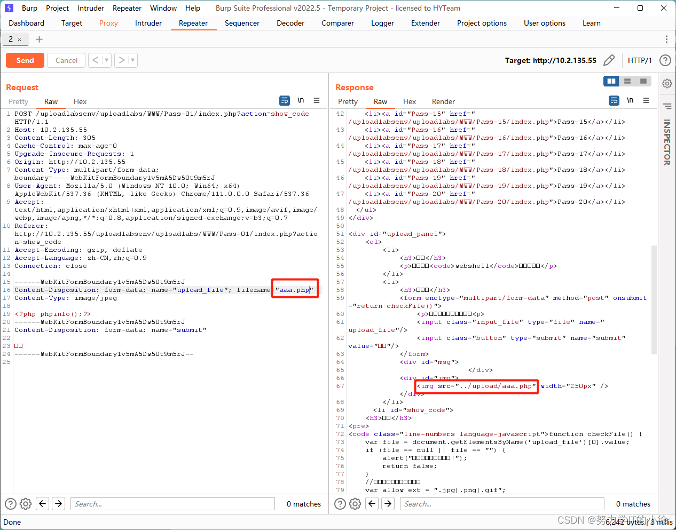Open Response panel hamburger menu
The image size is (676, 530).
646,100
